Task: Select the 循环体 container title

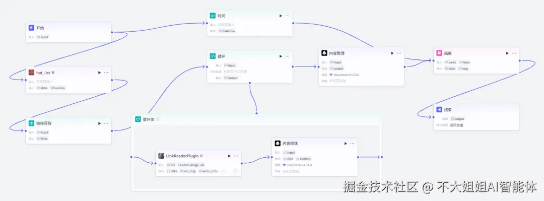Action: [149, 119]
